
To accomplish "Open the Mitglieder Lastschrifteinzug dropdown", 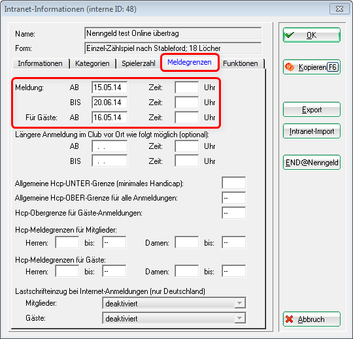I will (239, 303).
